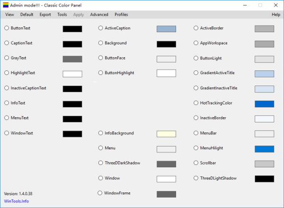Screen dimensions: 284x208
Task: Open the Help menu
Action: tap(275, 15)
